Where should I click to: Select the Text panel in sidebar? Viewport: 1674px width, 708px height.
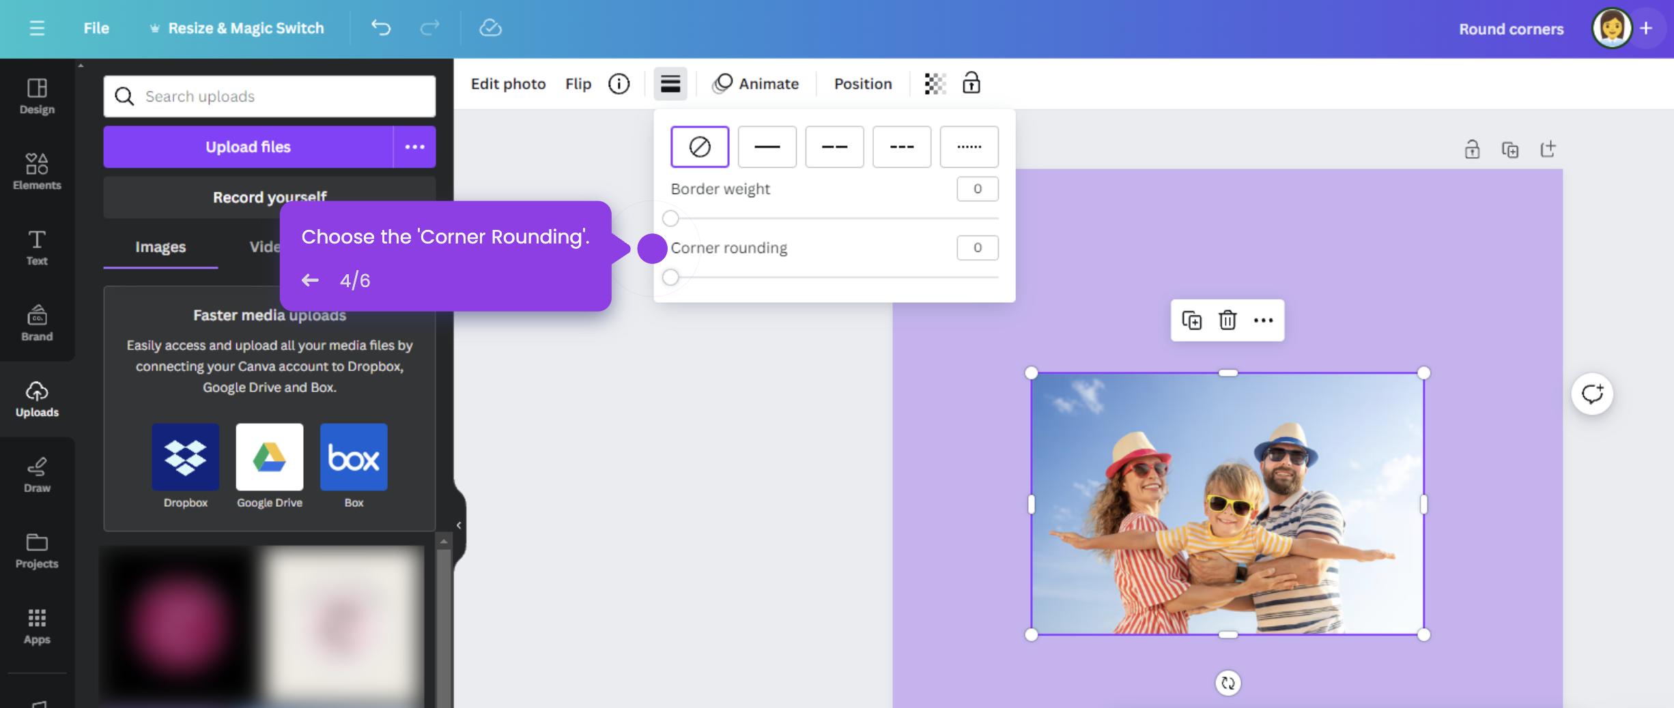pos(36,248)
